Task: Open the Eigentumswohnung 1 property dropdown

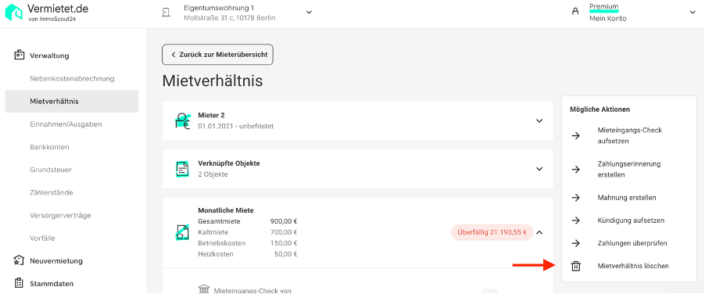Action: [x=309, y=13]
